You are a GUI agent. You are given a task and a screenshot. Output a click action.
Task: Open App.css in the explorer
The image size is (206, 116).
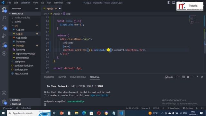click(25, 30)
